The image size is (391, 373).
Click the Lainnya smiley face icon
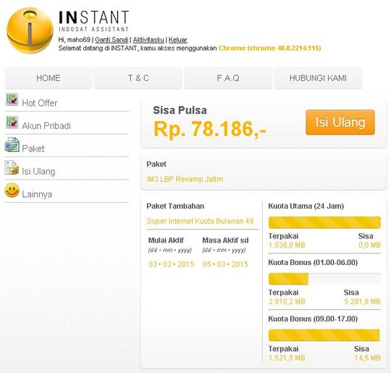[12, 190]
